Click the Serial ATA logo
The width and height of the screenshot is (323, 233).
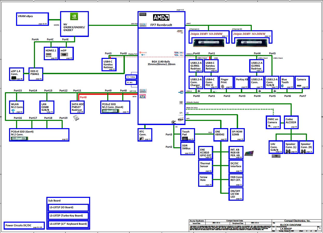click(x=143, y=96)
